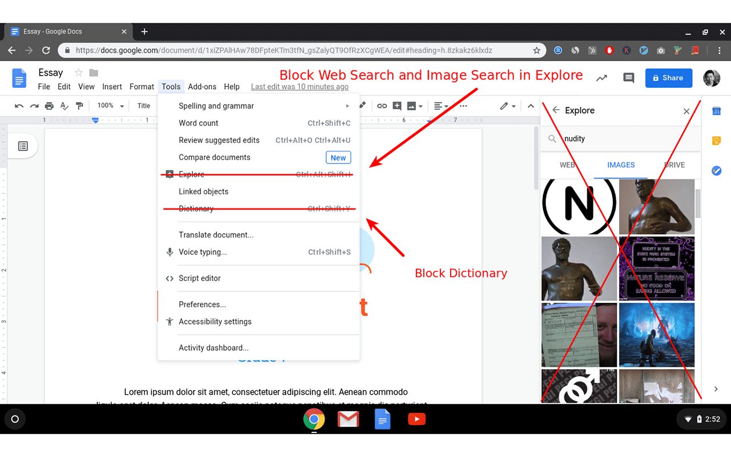Select Compare documents
This screenshot has width=731, height=457.
pos(259,157)
